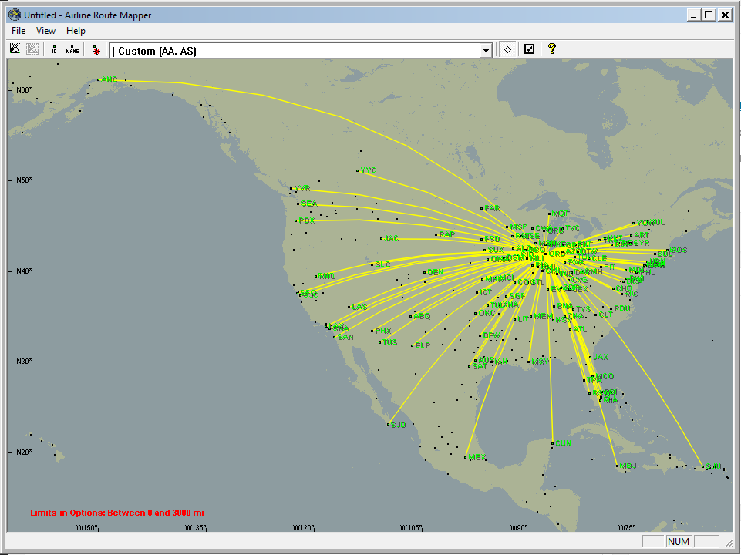Pick the DEN airport label
Viewport: 741px width, 555px height.
point(435,273)
